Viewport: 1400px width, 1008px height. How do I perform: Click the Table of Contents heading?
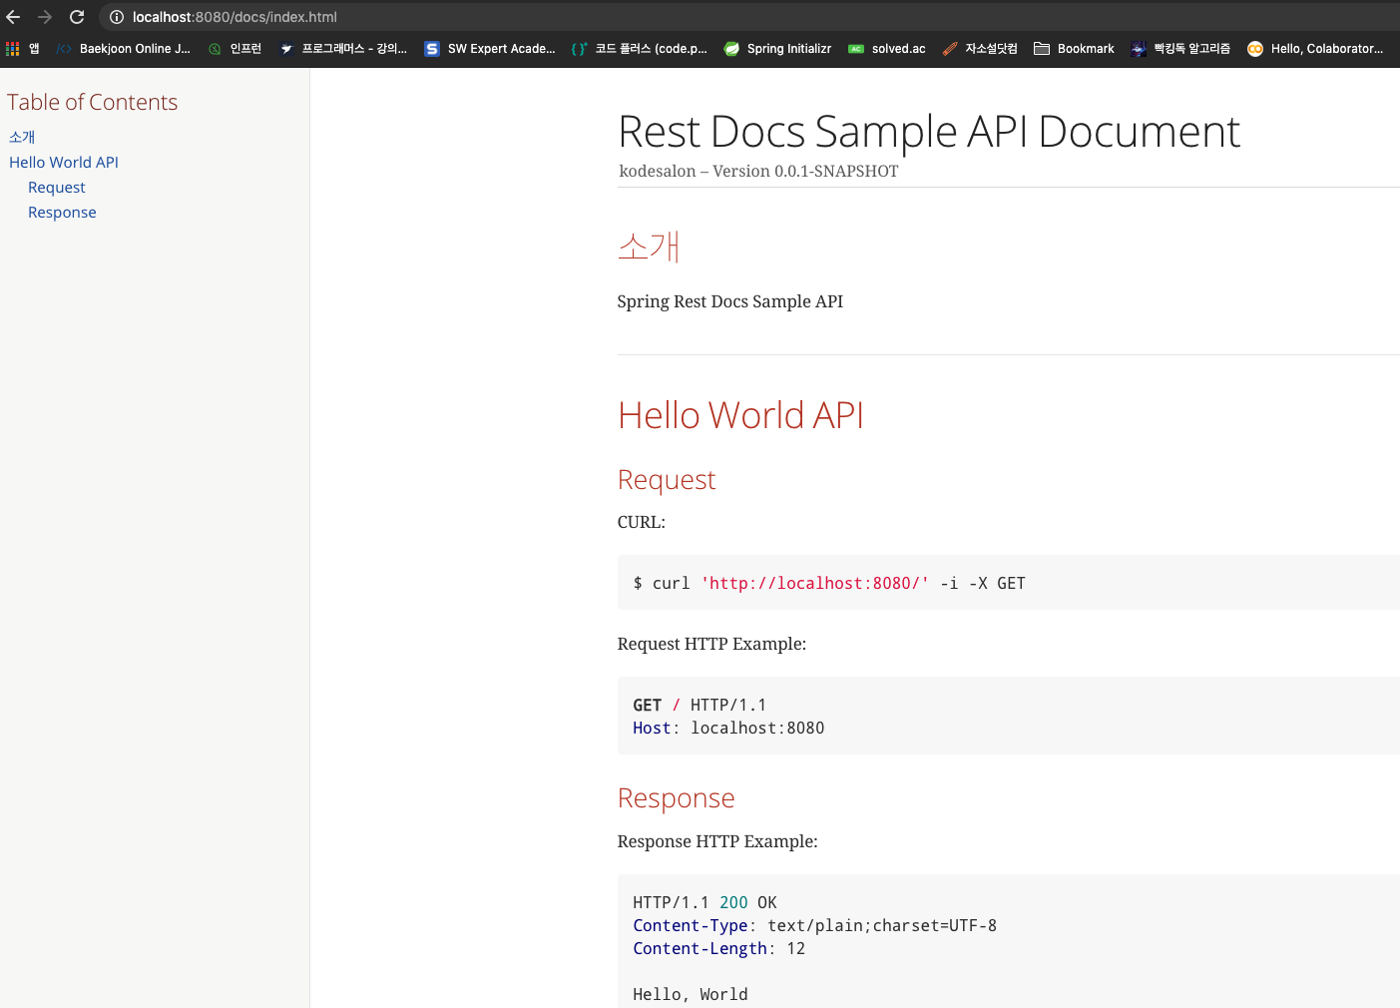(92, 102)
